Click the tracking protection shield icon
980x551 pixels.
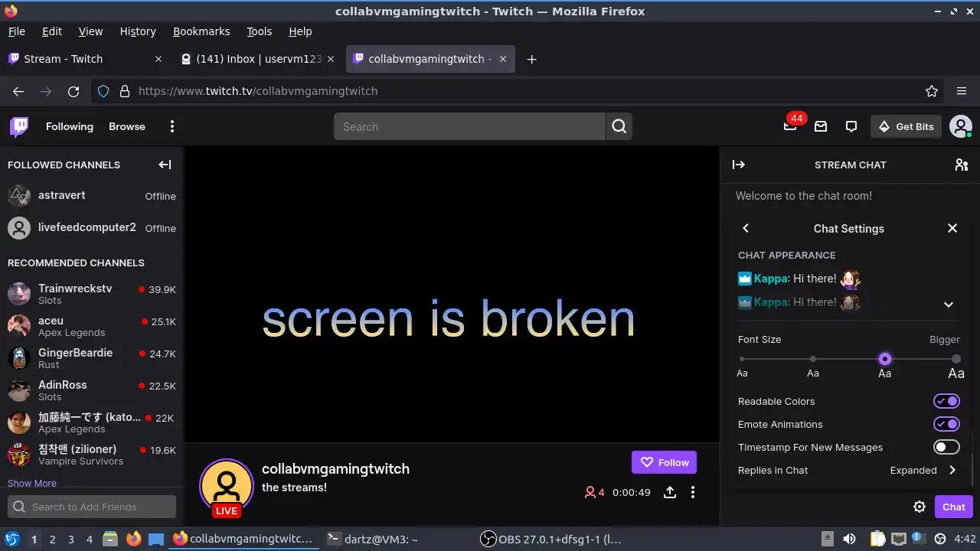tap(103, 91)
